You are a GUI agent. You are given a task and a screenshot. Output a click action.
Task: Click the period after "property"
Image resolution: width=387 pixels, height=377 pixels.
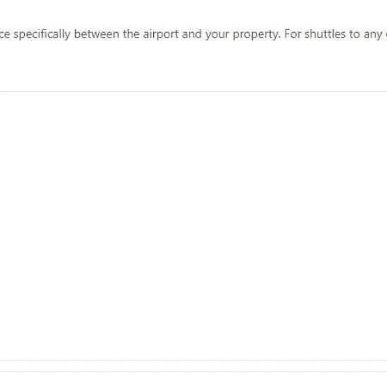279,38
